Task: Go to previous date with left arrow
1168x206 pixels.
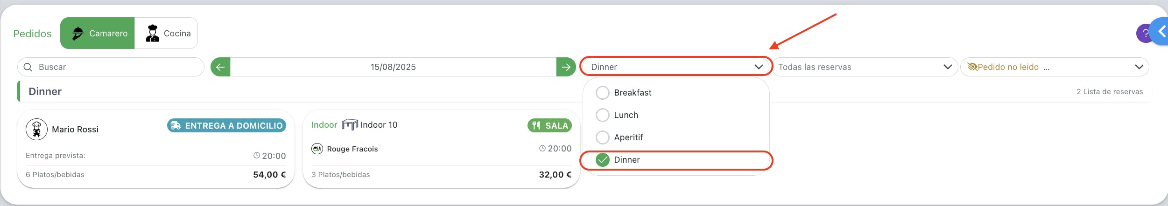Action: (220, 67)
